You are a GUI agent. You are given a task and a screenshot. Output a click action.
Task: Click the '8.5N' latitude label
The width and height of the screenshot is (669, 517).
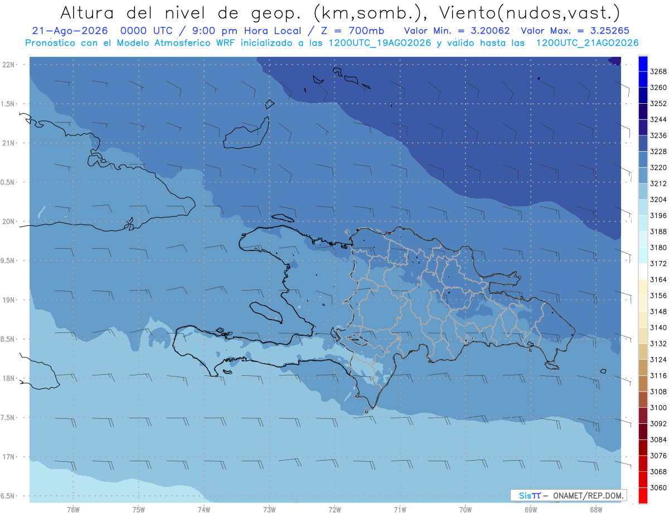(x=8, y=339)
